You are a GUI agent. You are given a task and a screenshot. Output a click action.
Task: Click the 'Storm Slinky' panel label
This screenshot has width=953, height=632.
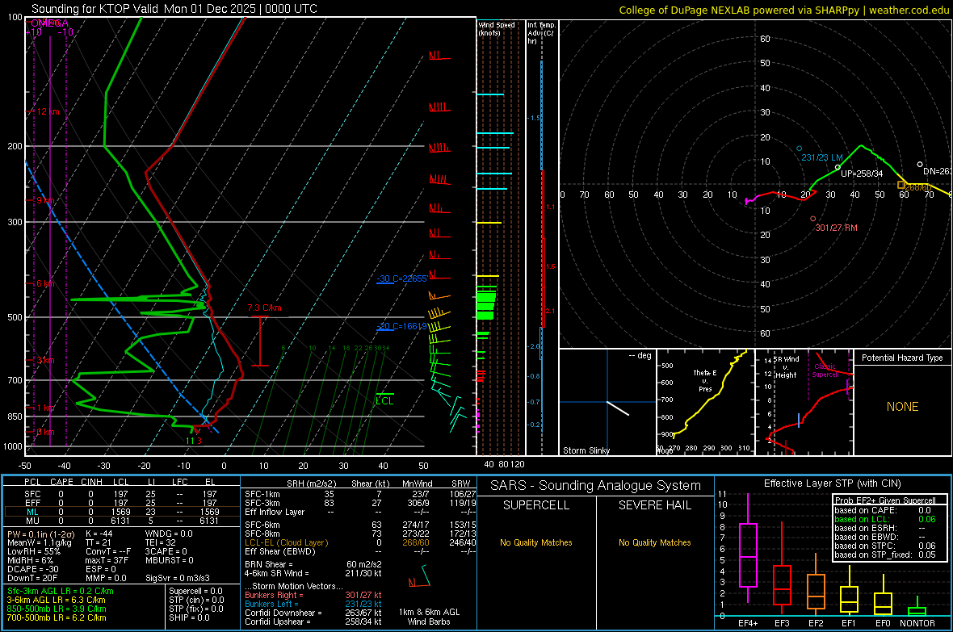pyautogui.click(x=586, y=450)
